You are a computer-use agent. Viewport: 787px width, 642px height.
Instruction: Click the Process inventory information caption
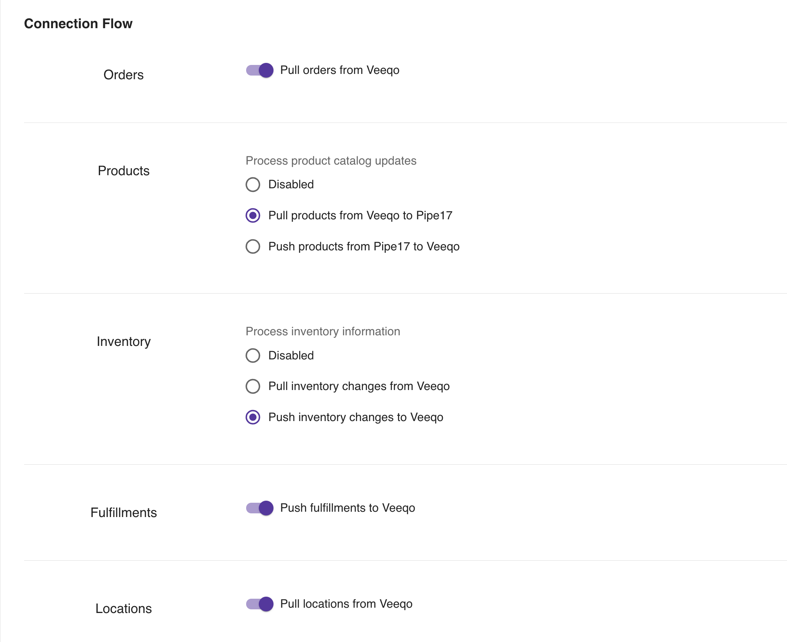[x=323, y=332]
